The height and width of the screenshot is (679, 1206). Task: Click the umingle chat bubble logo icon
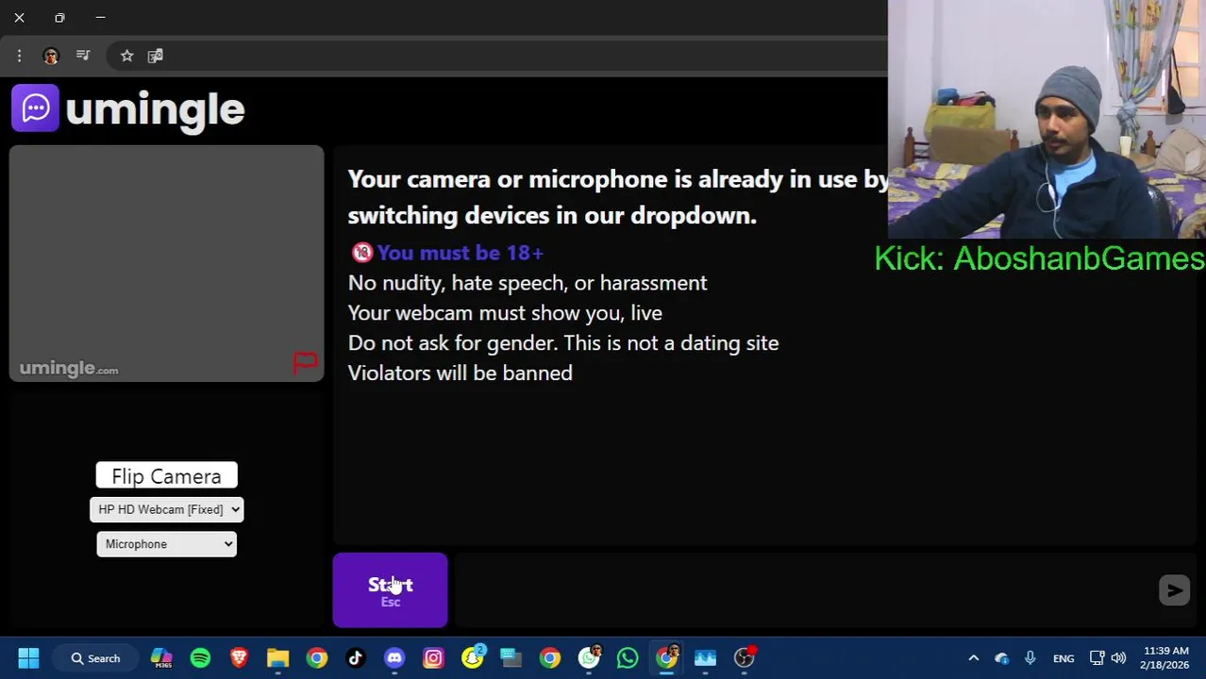[x=35, y=108]
